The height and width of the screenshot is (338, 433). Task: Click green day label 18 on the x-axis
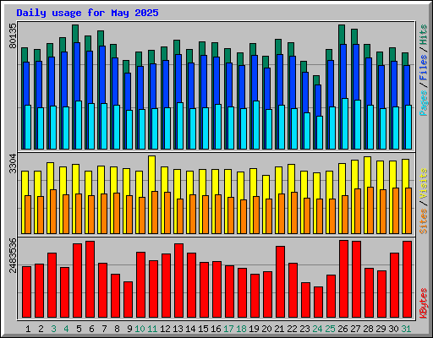(x=241, y=329)
